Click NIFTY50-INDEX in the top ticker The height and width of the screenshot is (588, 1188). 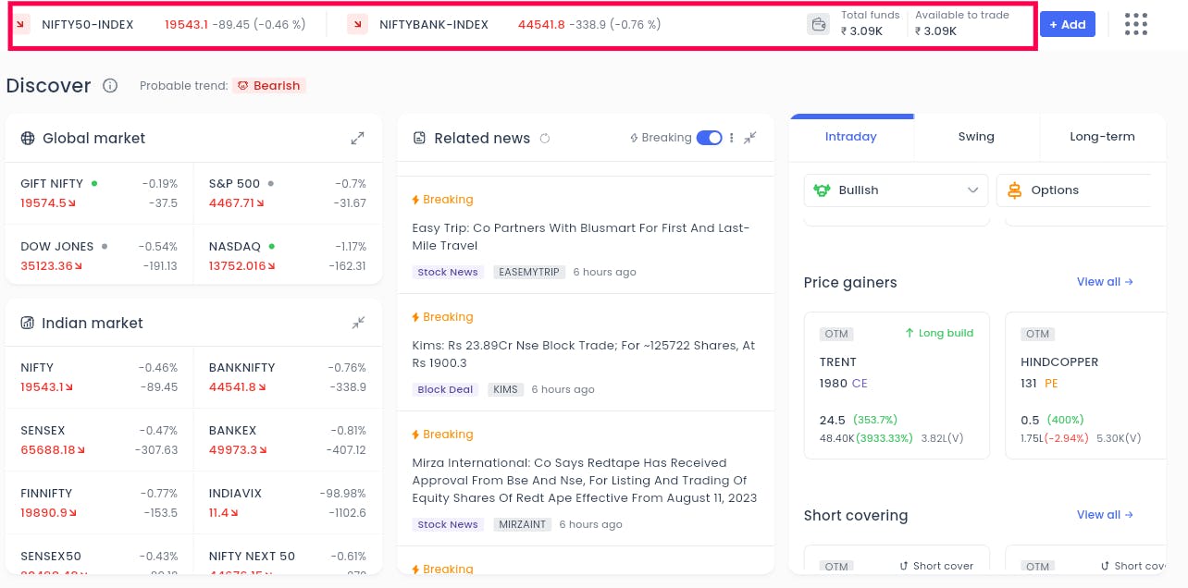(87, 25)
